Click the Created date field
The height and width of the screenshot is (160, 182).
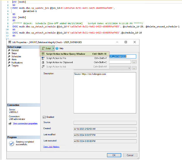coord(105,129)
